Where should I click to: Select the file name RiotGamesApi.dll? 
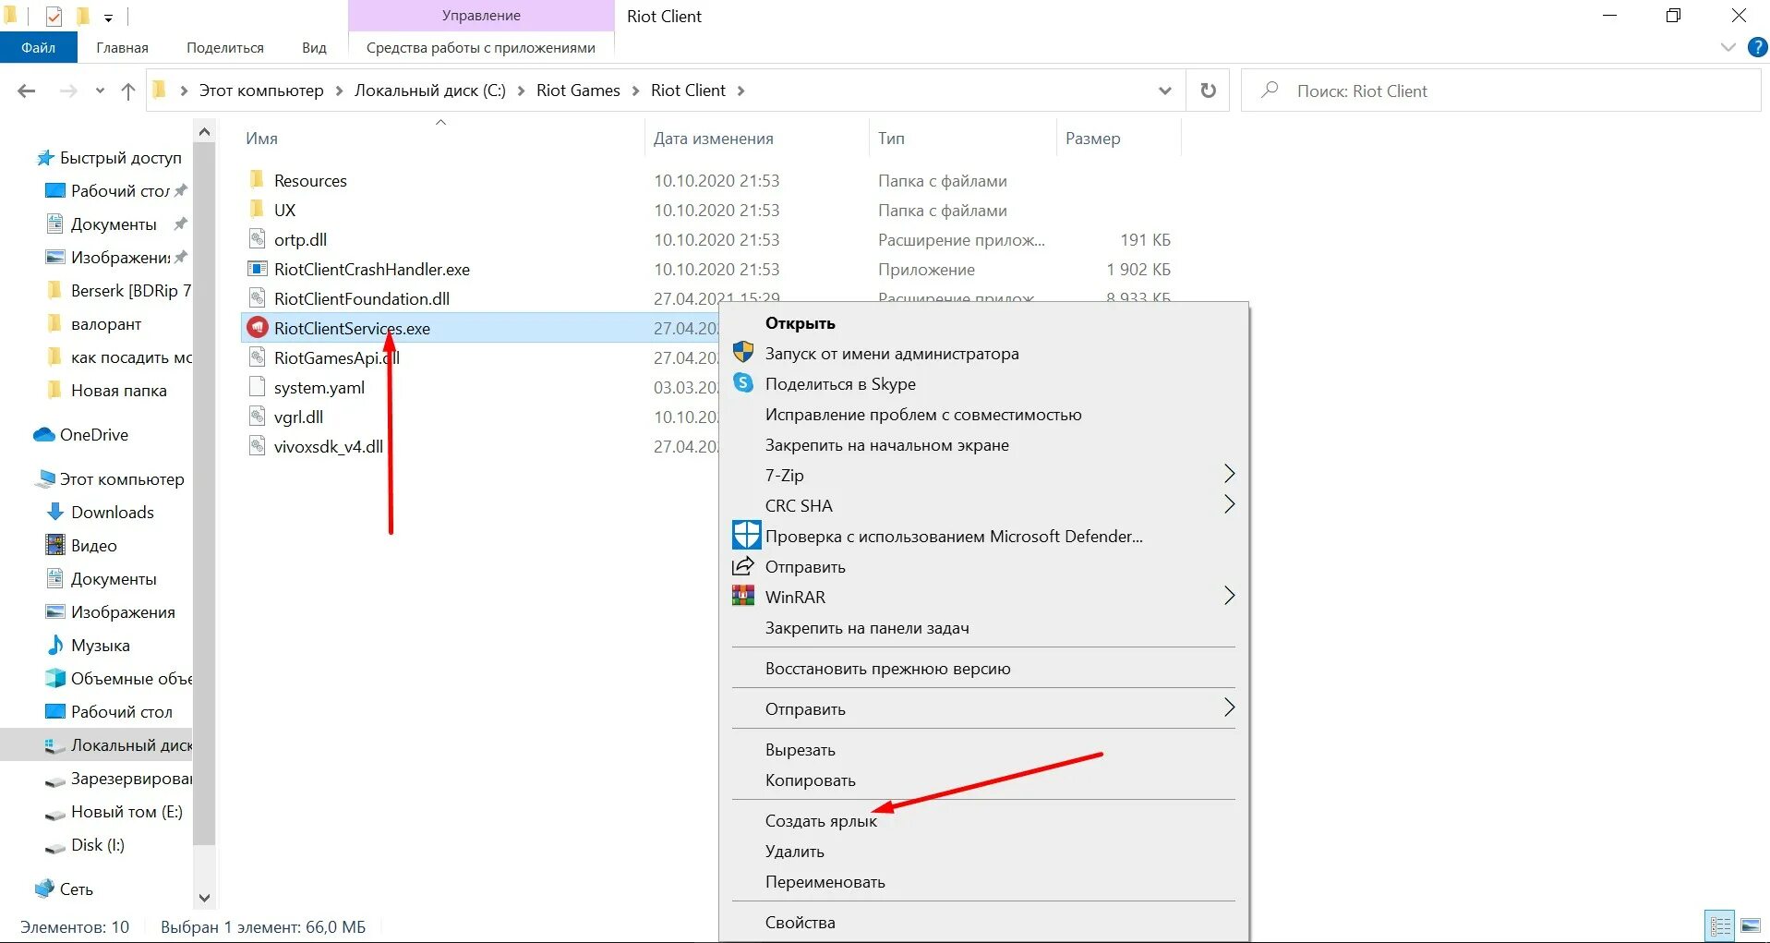pyautogui.click(x=336, y=357)
